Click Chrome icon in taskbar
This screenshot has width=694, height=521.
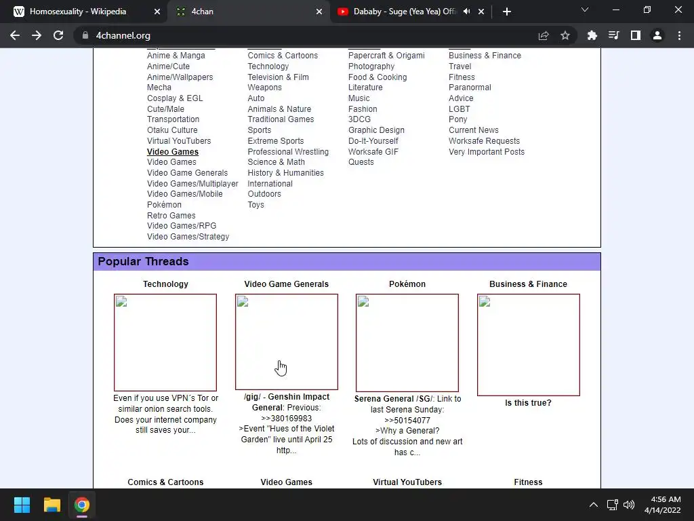pos(82,505)
